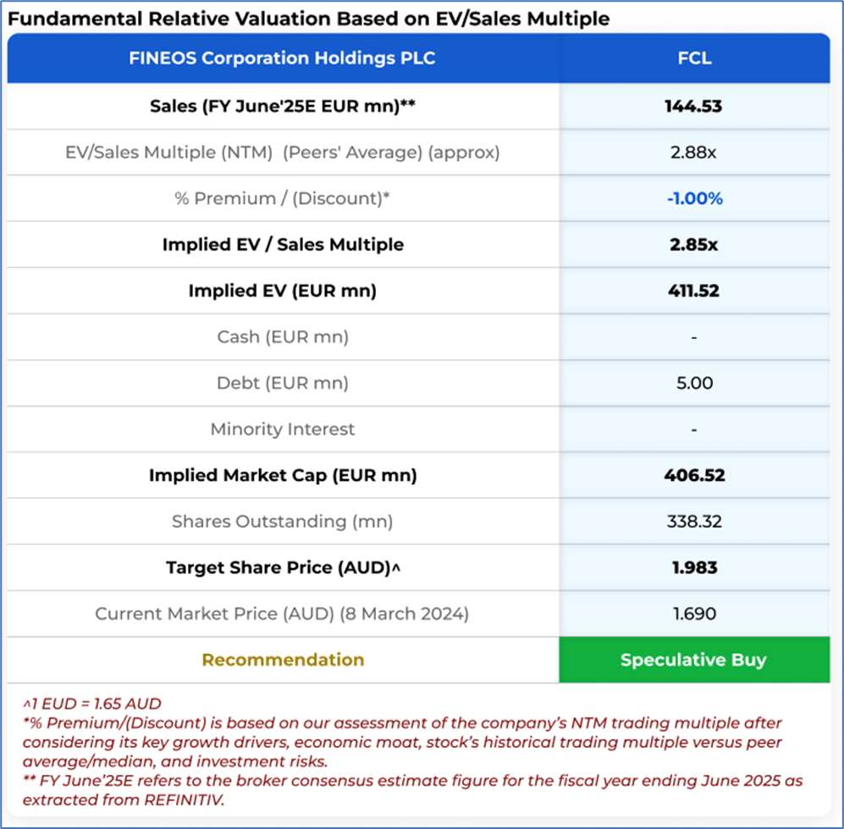
Task: Click the Minority Interest label
Action: click(x=283, y=429)
